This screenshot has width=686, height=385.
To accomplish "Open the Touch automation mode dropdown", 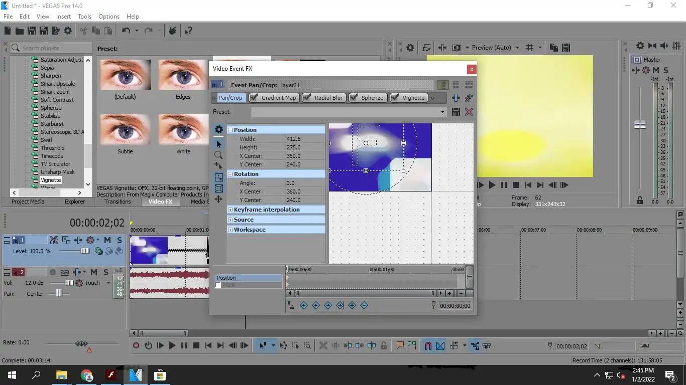I will [x=108, y=283].
